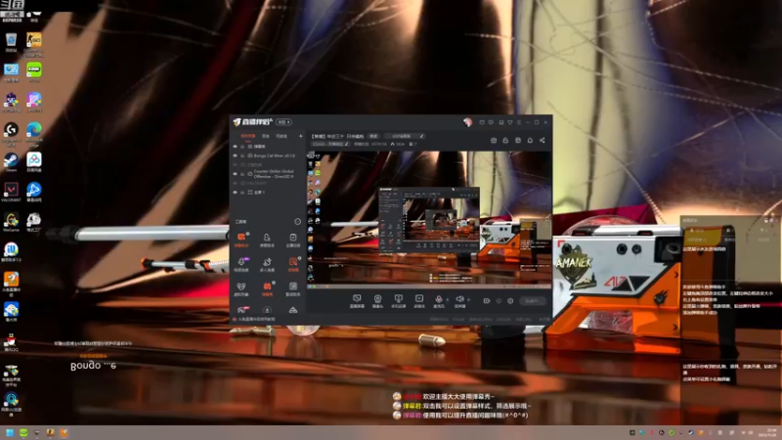Image resolution: width=782 pixels, height=440 pixels.
Task: Click the Bongo Cat overlay on the desktop
Action: 93,364
